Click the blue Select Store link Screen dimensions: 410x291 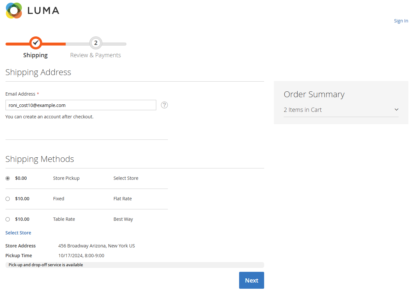click(x=18, y=233)
